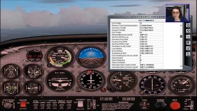Click the black THROT throttle knob
Viewport: 197px width, 111px height.
[x=161, y=105]
